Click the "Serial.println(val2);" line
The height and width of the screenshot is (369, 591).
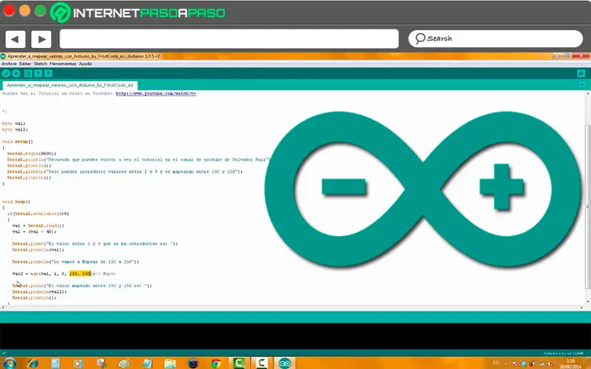pos(39,292)
